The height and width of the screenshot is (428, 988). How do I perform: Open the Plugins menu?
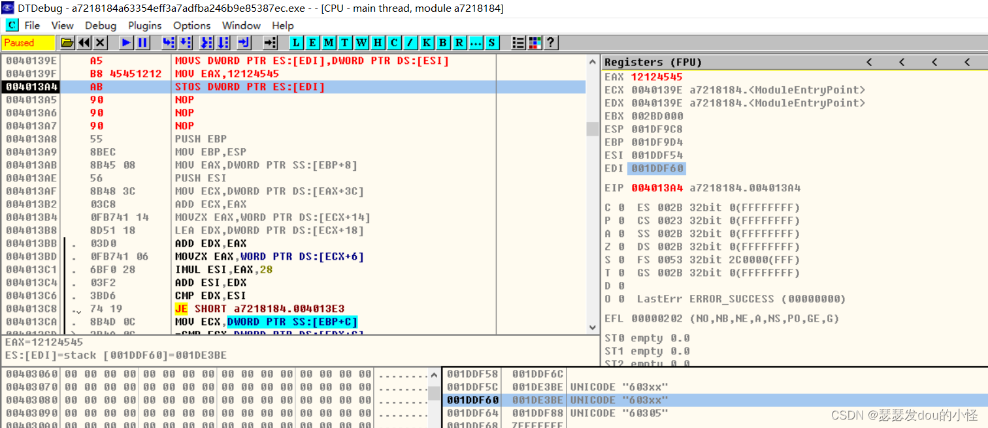pyautogui.click(x=144, y=25)
